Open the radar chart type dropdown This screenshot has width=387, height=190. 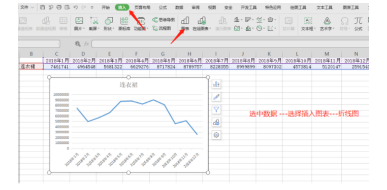[x=272, y=19]
